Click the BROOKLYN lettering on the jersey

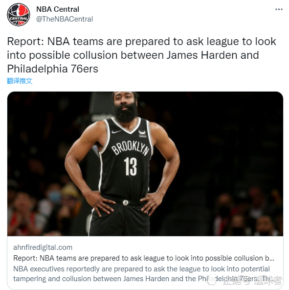click(x=131, y=148)
